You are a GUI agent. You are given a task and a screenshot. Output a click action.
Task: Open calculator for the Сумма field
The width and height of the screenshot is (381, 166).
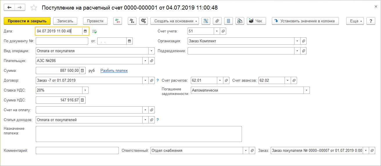click(82, 70)
